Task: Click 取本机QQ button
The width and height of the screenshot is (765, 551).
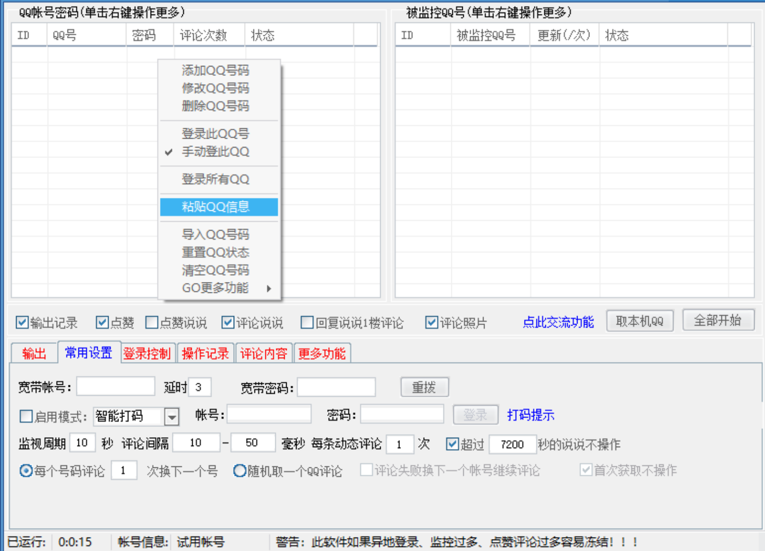Action: [x=640, y=321]
